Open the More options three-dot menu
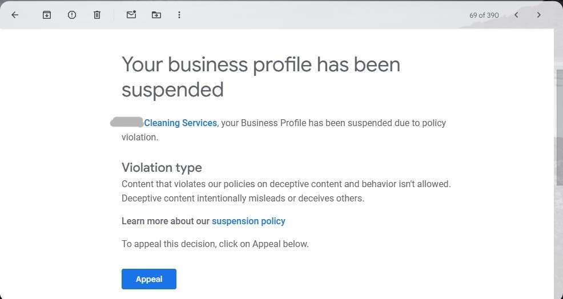 pyautogui.click(x=179, y=15)
